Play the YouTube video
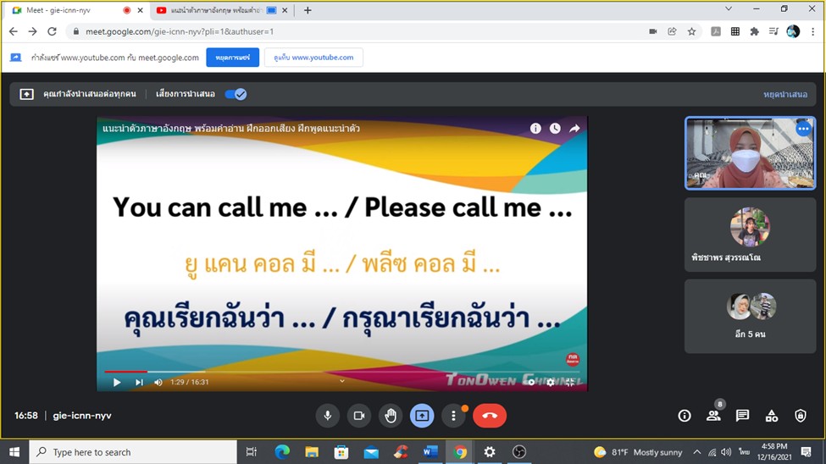The width and height of the screenshot is (826, 464). pyautogui.click(x=117, y=383)
